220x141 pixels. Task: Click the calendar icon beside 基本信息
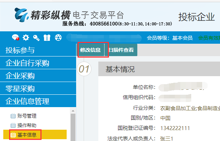[x=13, y=135]
